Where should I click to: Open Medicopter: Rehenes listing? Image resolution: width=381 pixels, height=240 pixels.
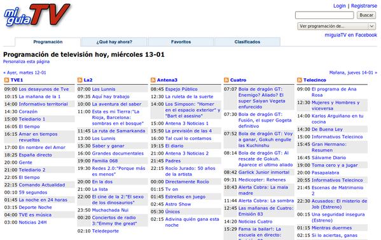click(262, 180)
